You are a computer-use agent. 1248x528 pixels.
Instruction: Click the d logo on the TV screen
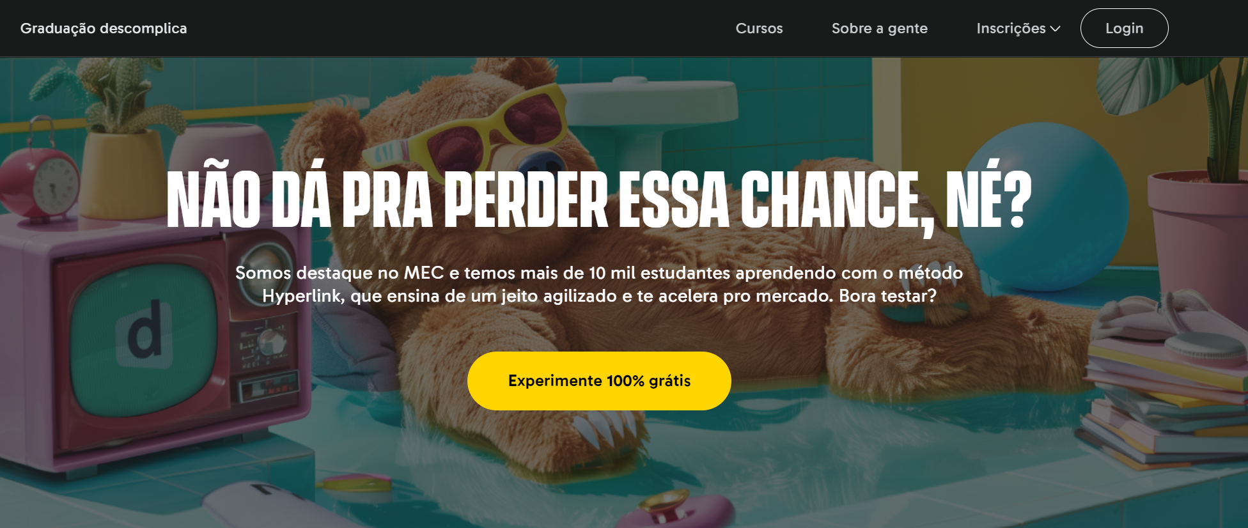click(x=144, y=334)
